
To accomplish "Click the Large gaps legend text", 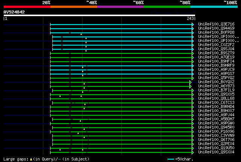I will click(x=16, y=159).
